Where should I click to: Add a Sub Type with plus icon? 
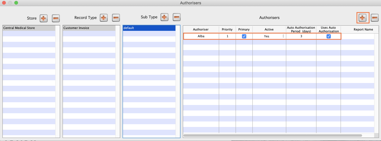[164, 17]
